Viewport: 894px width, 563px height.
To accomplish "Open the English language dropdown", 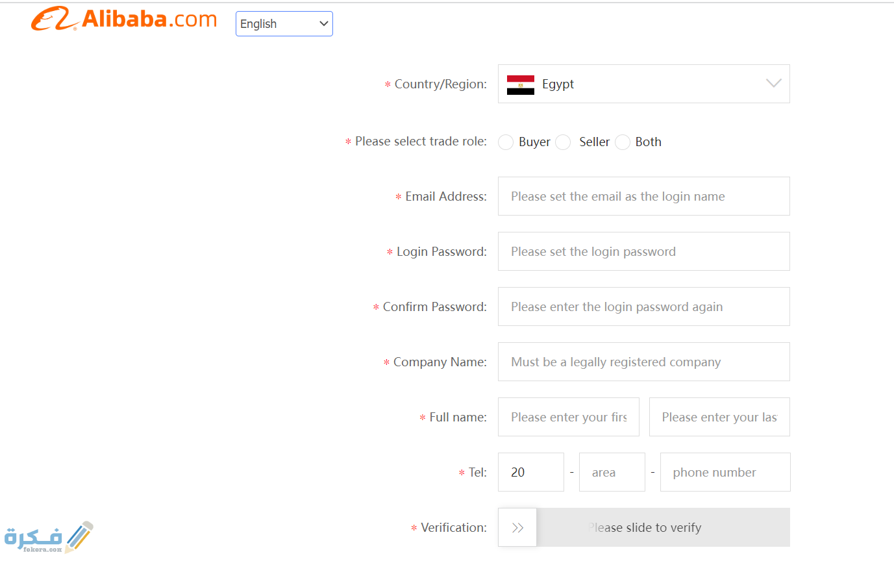I will pos(284,24).
